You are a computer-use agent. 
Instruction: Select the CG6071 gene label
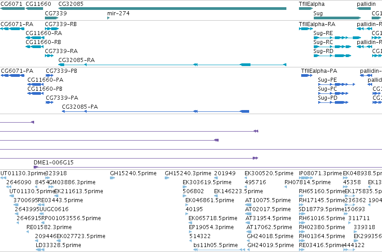point(12,4)
